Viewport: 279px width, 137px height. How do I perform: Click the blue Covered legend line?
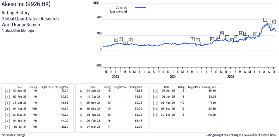click(140, 7)
